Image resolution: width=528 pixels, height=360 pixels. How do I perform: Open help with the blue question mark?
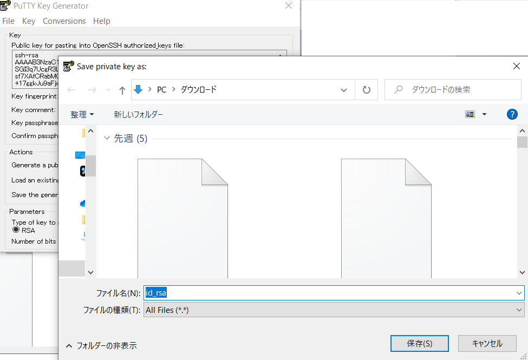(x=512, y=114)
